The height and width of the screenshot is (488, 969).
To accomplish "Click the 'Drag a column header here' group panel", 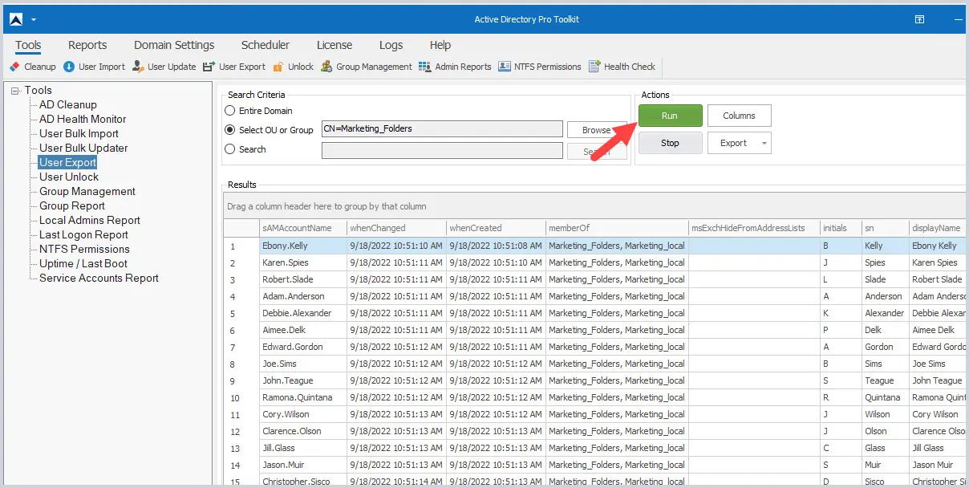I will click(594, 206).
